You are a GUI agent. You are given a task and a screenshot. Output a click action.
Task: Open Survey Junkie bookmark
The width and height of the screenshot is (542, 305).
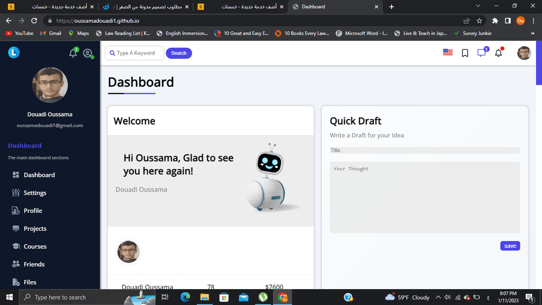point(473,33)
